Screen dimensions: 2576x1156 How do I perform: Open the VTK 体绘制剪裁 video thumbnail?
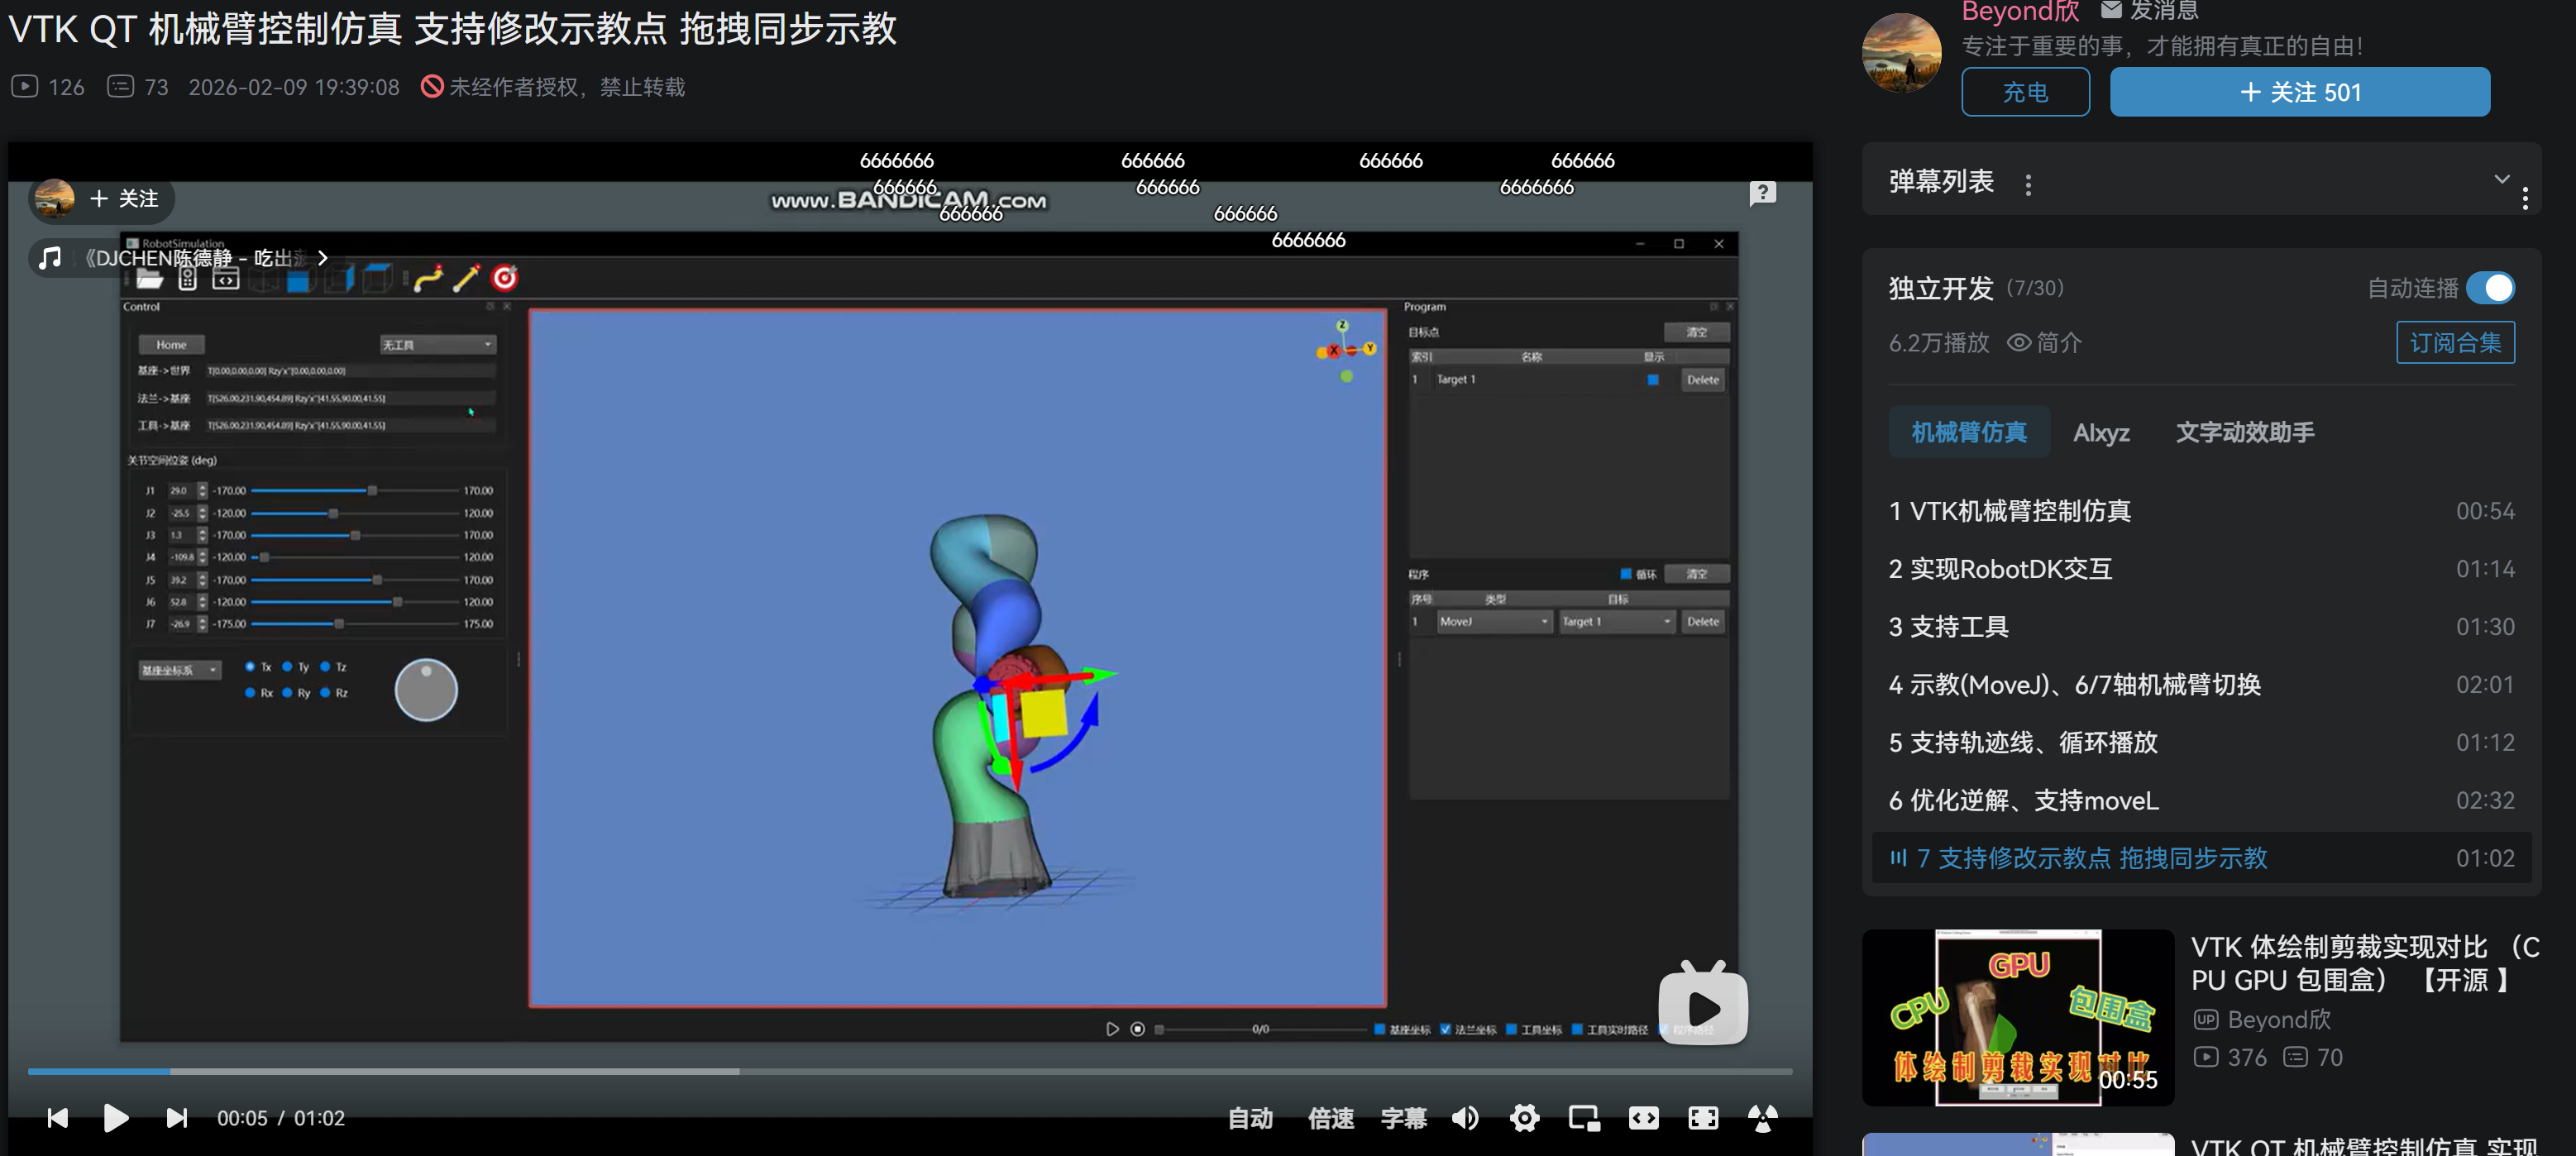tap(2017, 1017)
